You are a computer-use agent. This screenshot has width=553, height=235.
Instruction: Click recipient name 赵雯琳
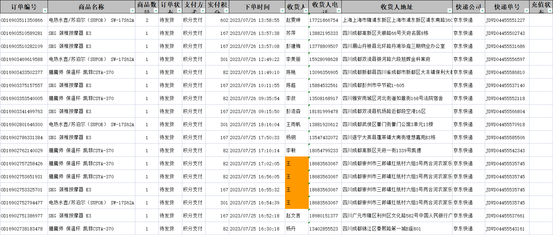click(x=293, y=20)
